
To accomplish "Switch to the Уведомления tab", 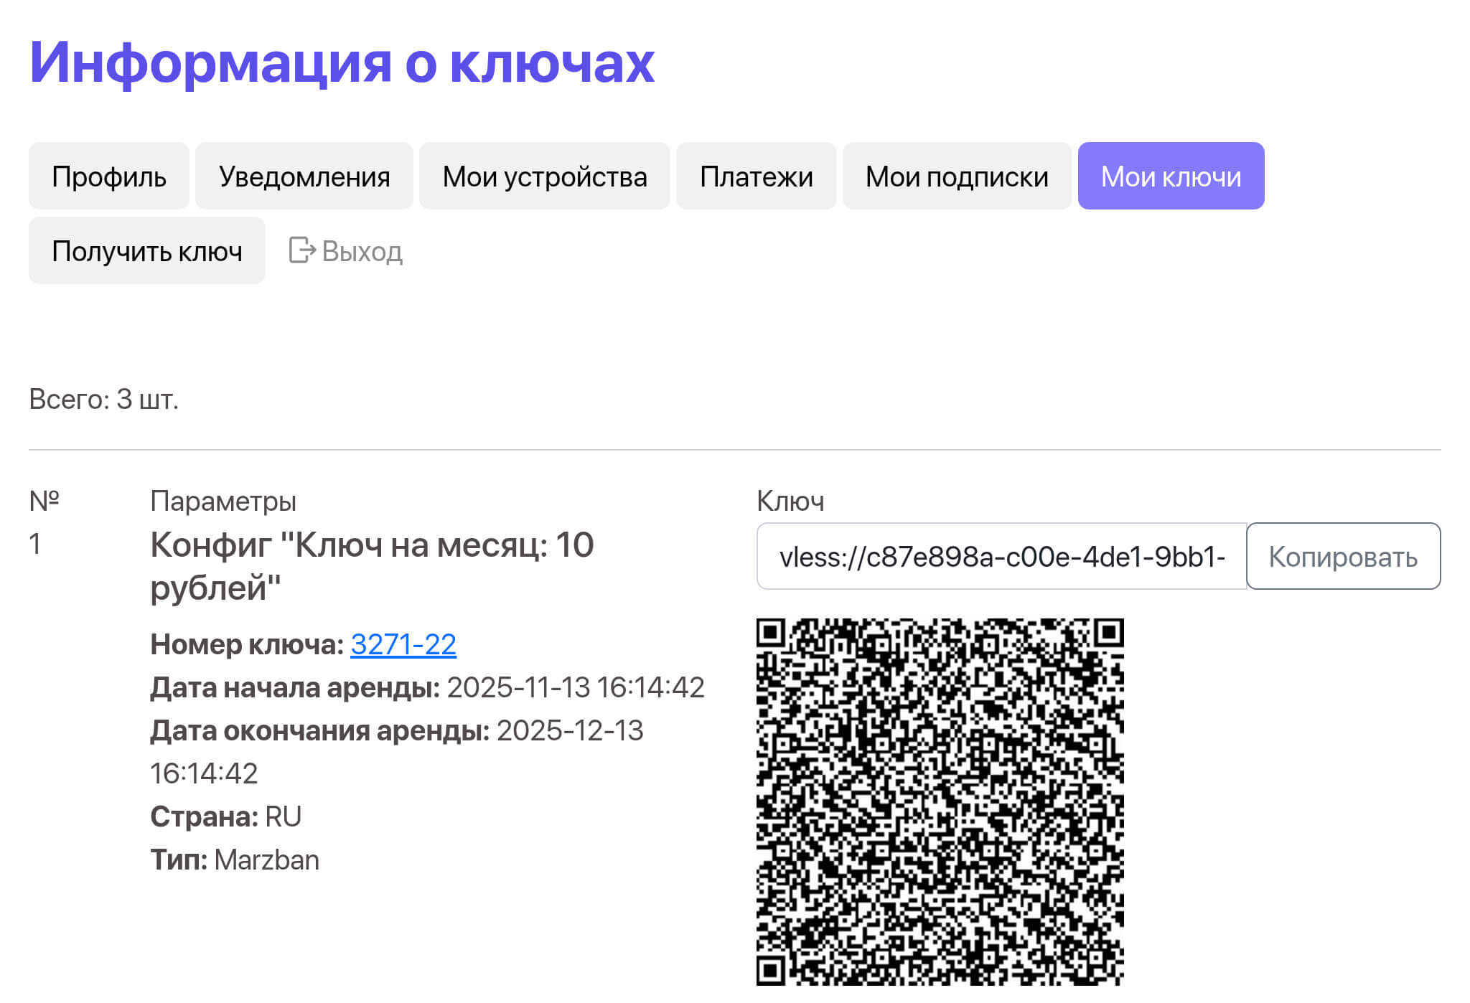I will coord(304,176).
